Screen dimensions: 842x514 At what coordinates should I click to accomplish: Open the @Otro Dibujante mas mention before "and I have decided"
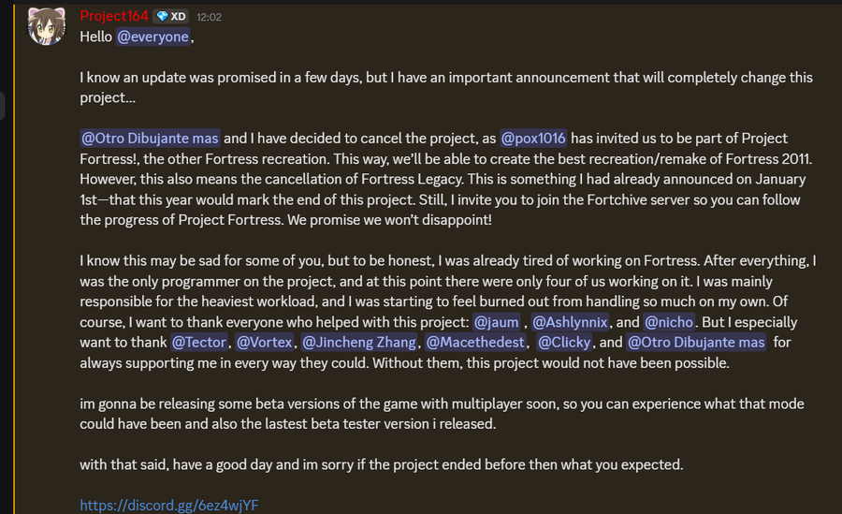pyautogui.click(x=150, y=139)
